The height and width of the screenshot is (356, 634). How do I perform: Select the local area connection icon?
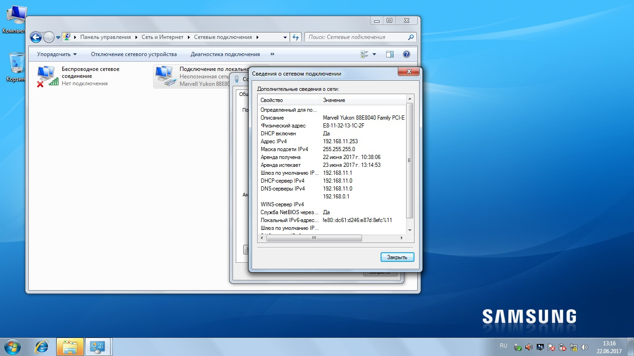pyautogui.click(x=166, y=76)
